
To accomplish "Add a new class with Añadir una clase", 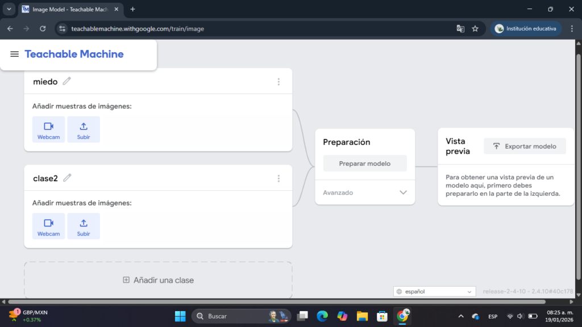I will pos(158,280).
